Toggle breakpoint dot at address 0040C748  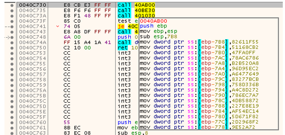tap(12, 37)
